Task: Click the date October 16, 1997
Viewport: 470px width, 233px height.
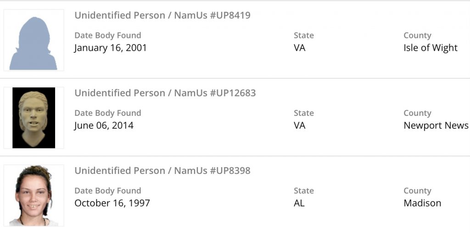Action: pyautogui.click(x=112, y=203)
